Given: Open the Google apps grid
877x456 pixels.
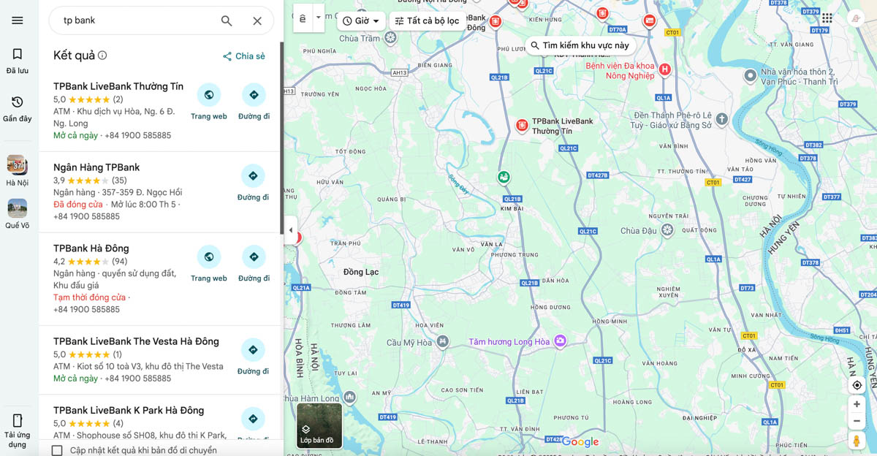Looking at the screenshot, I should [x=827, y=18].
